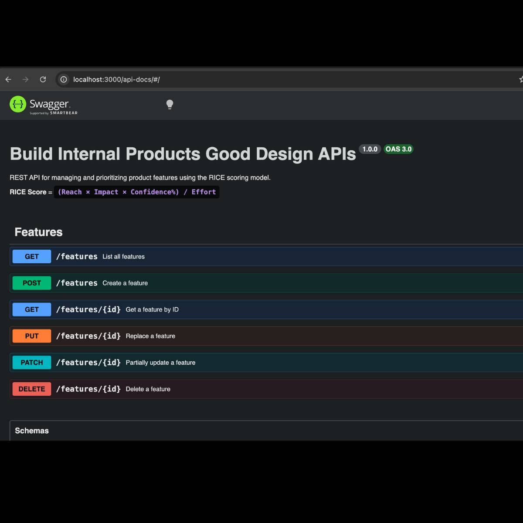
Task: Click the 1.0.0 version badge
Action: 370,149
